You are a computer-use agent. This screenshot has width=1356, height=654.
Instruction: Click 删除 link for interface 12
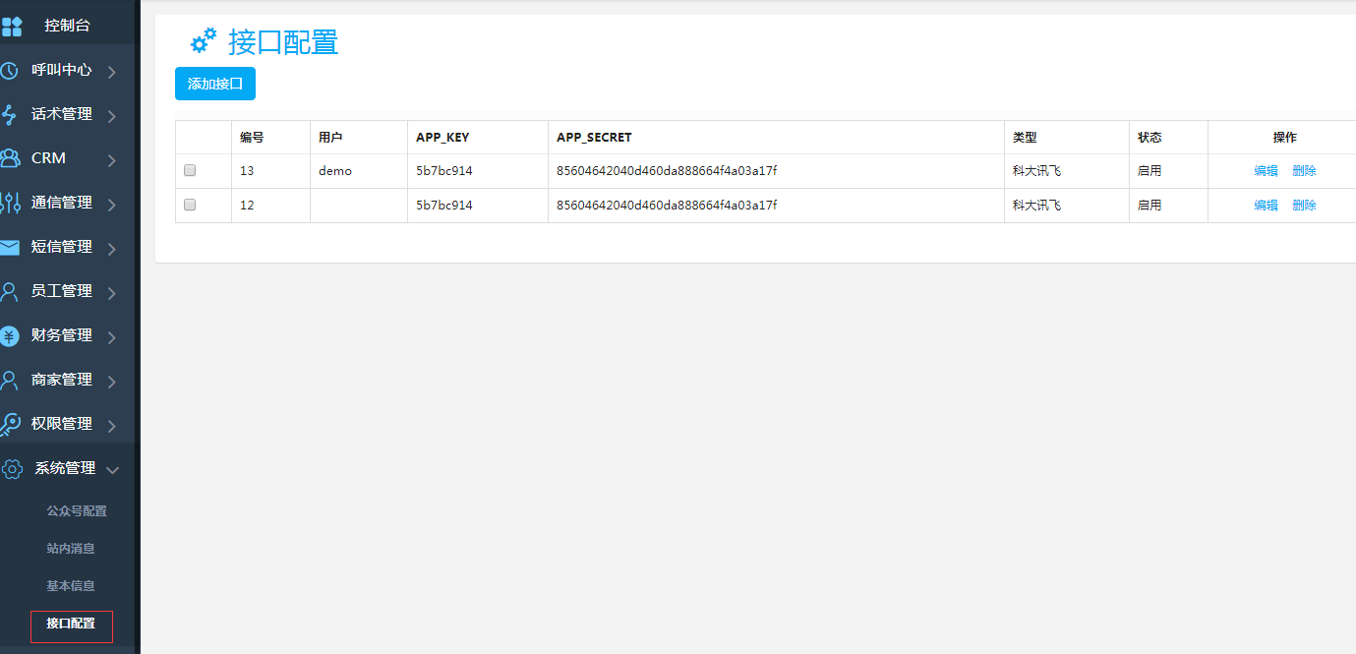(1304, 206)
